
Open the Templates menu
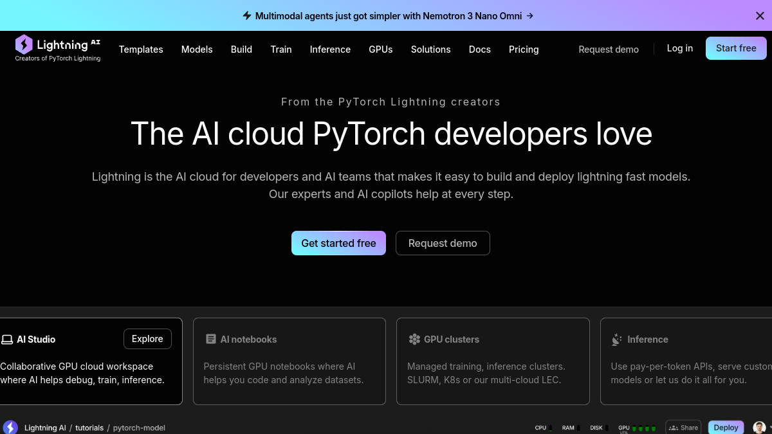[x=141, y=50]
